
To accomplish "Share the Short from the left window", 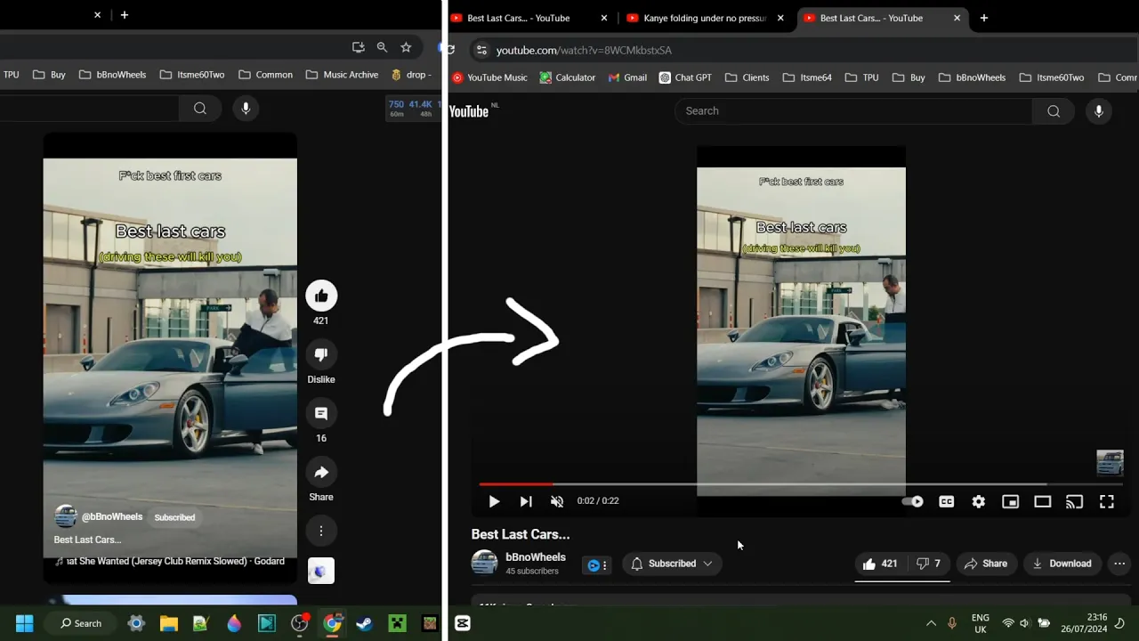I will coord(321,472).
